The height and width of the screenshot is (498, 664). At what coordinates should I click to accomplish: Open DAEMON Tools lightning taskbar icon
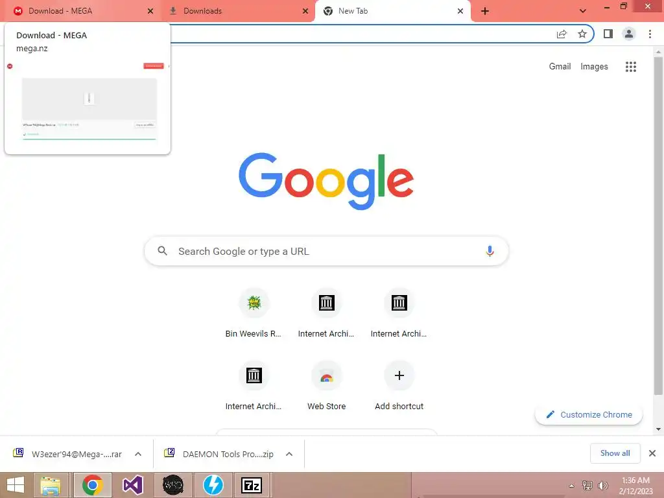[213, 485]
